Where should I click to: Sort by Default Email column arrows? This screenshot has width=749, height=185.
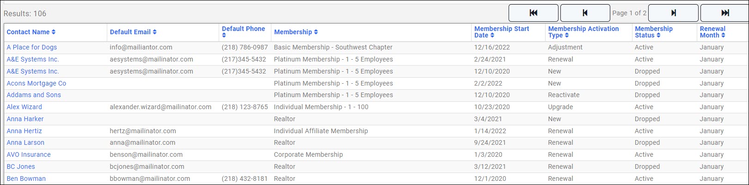[x=155, y=32]
